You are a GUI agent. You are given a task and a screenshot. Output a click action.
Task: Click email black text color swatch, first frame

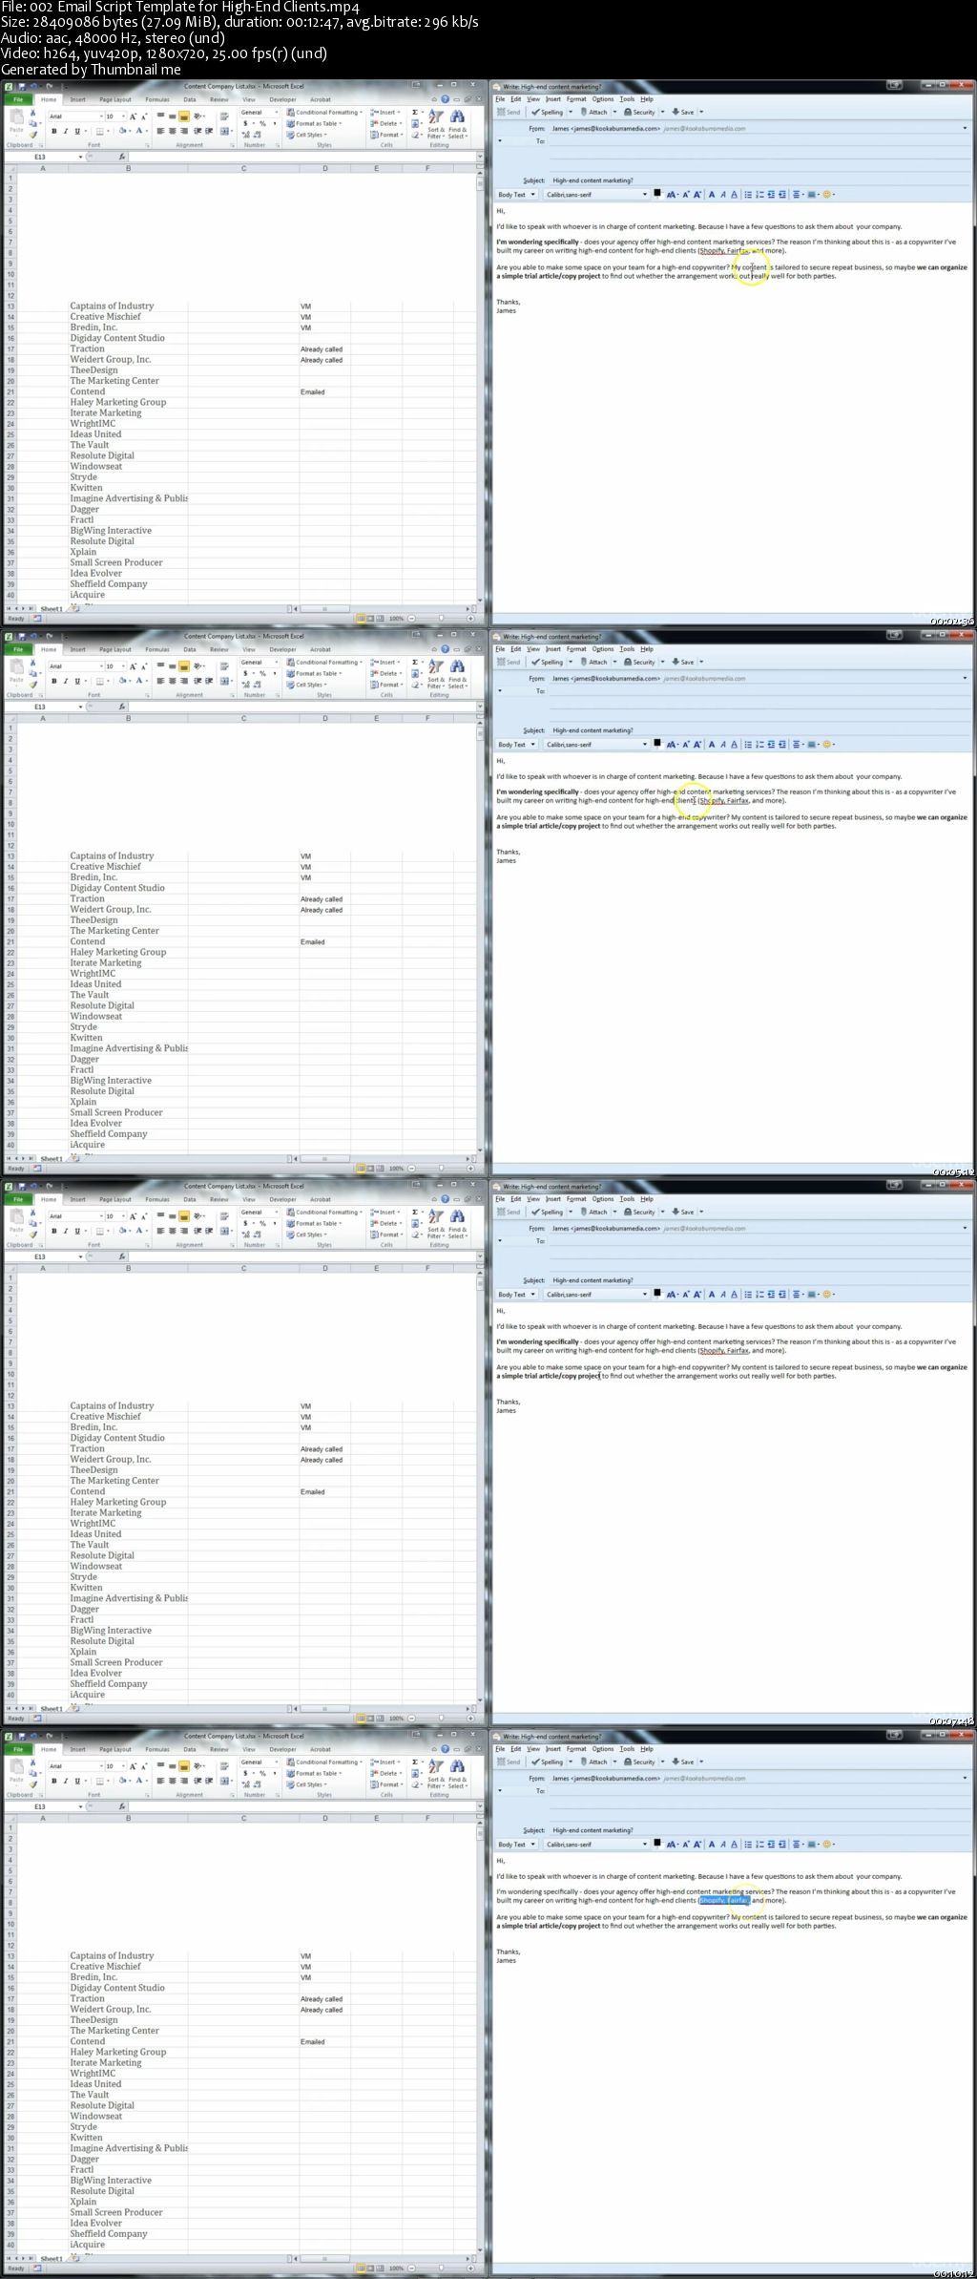pos(656,195)
